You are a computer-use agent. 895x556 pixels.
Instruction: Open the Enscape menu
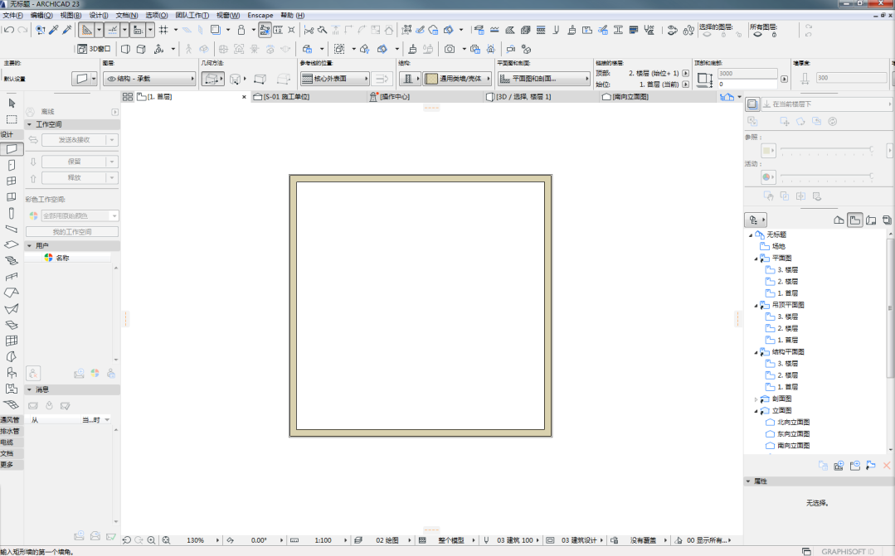(260, 16)
